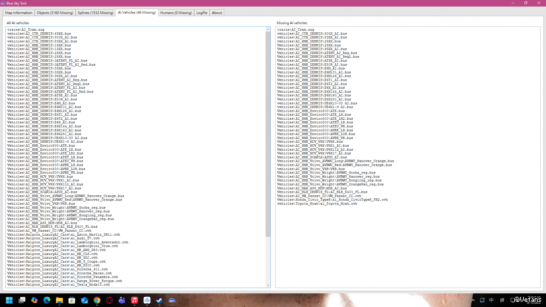
Task: Click the ai_MB_CLS.ovh entry
Action: [52, 254]
